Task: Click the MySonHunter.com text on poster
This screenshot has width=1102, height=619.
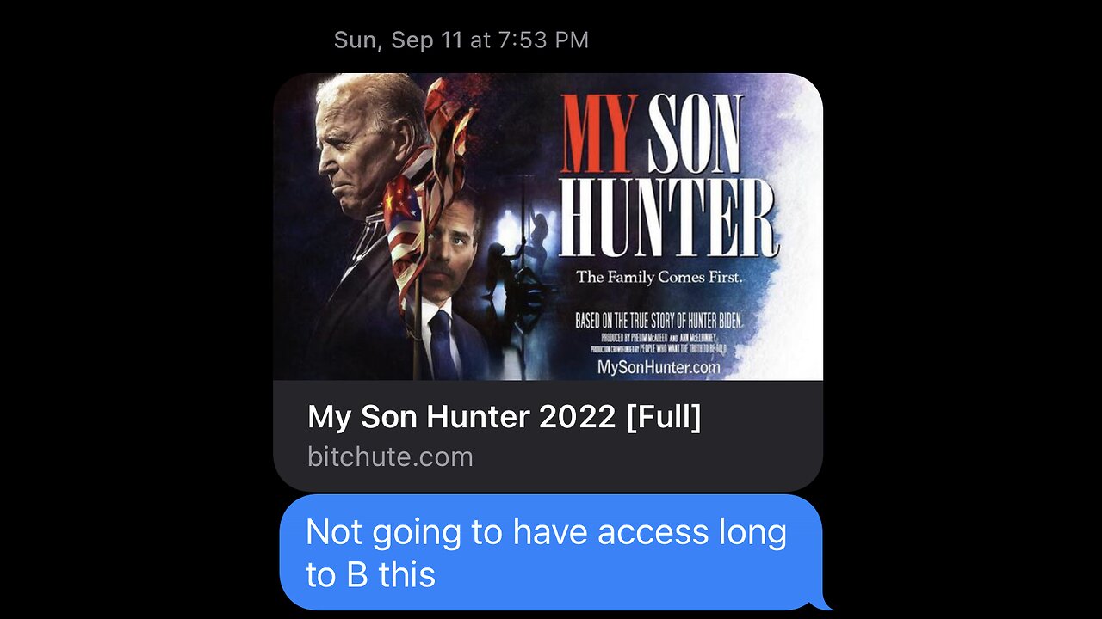Action: [x=659, y=366]
